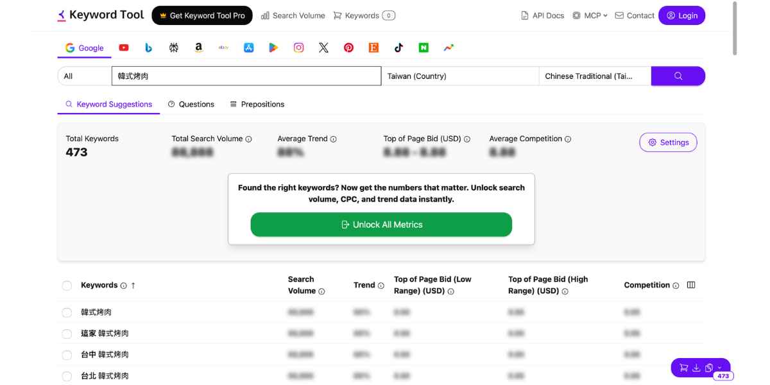Click info icon beside Keywords column header
The height and width of the screenshot is (385, 770).
pos(123,286)
